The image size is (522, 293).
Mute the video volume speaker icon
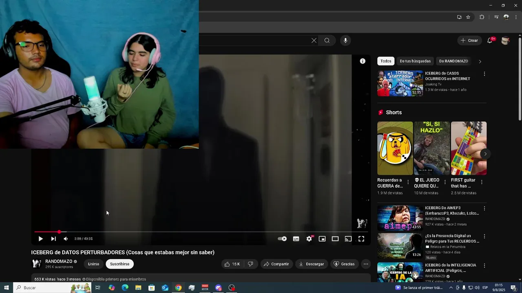point(66,239)
